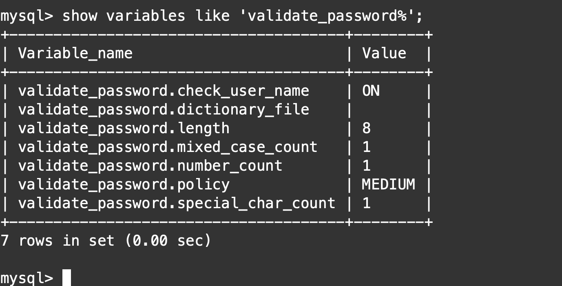Click the cursor block at the bottom prompt
The width and height of the screenshot is (562, 286).
(x=66, y=277)
